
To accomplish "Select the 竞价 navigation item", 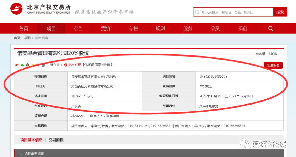I will point(106,28).
